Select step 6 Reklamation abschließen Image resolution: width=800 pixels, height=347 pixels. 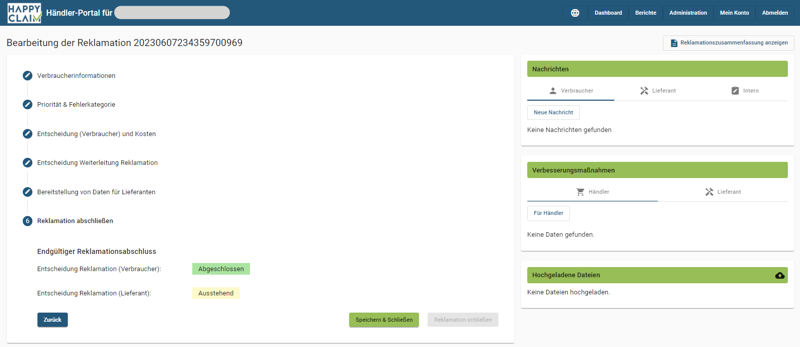28,221
